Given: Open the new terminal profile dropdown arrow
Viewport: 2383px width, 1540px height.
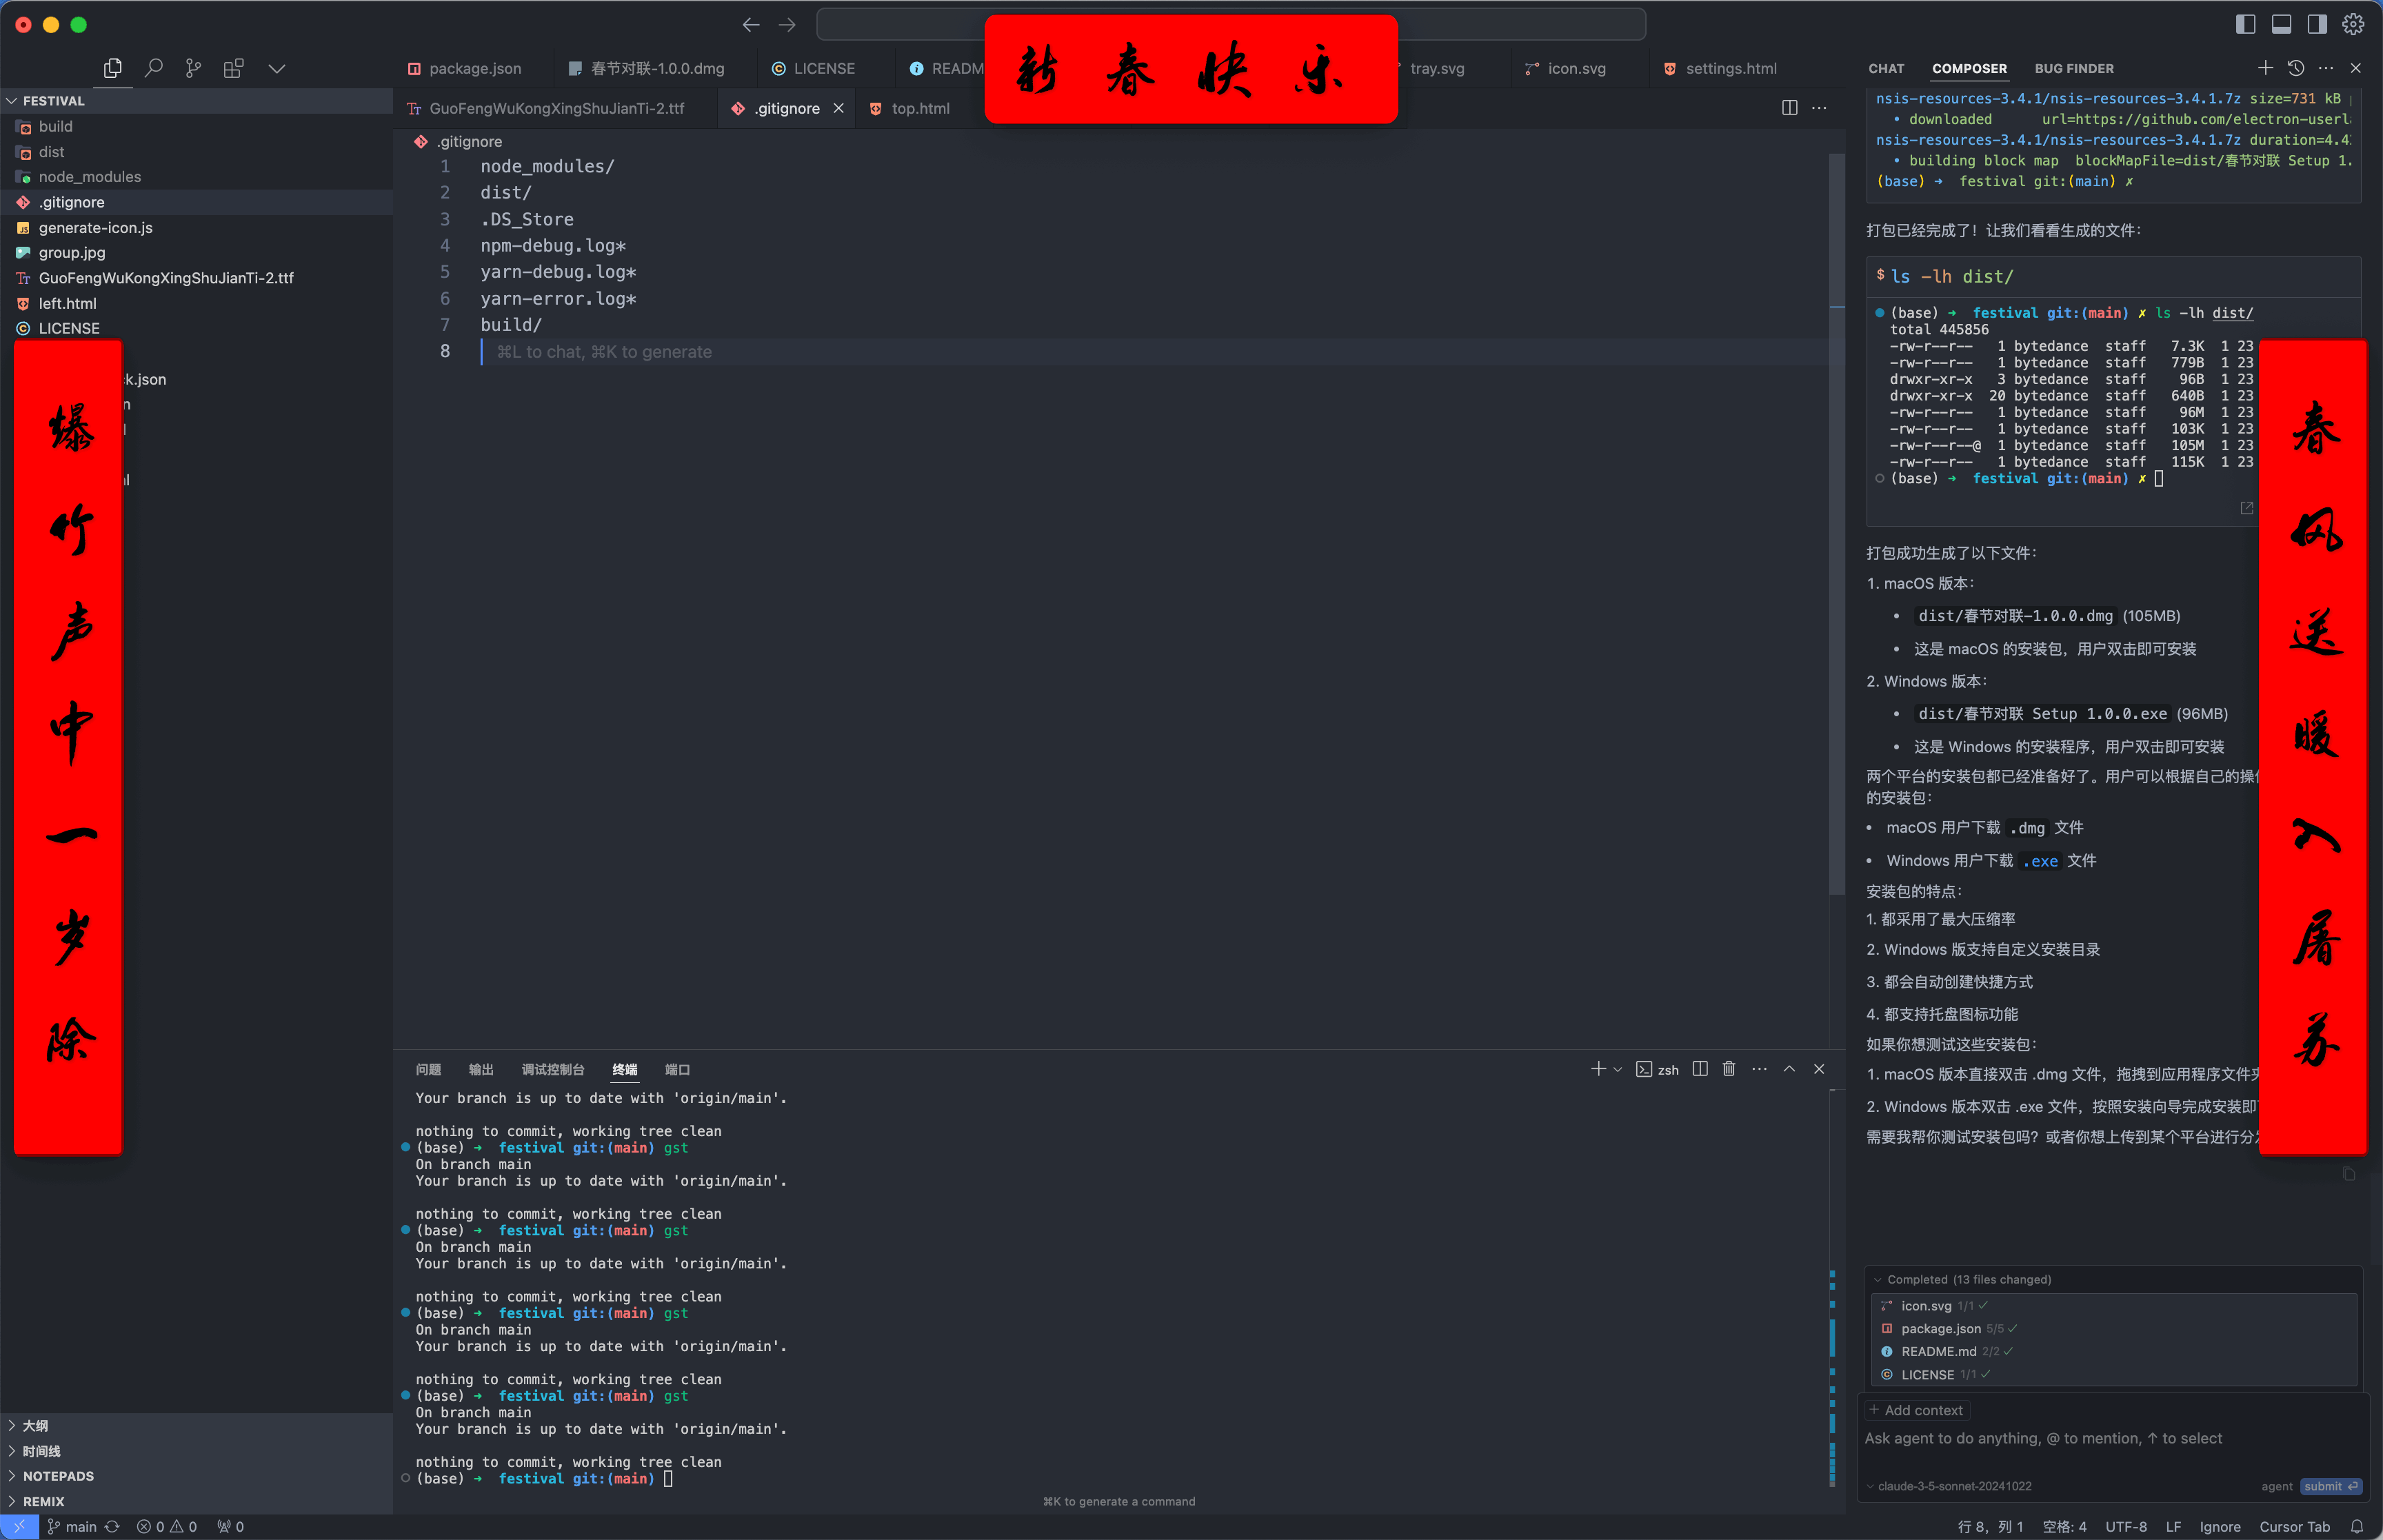Looking at the screenshot, I should click(x=1618, y=1069).
